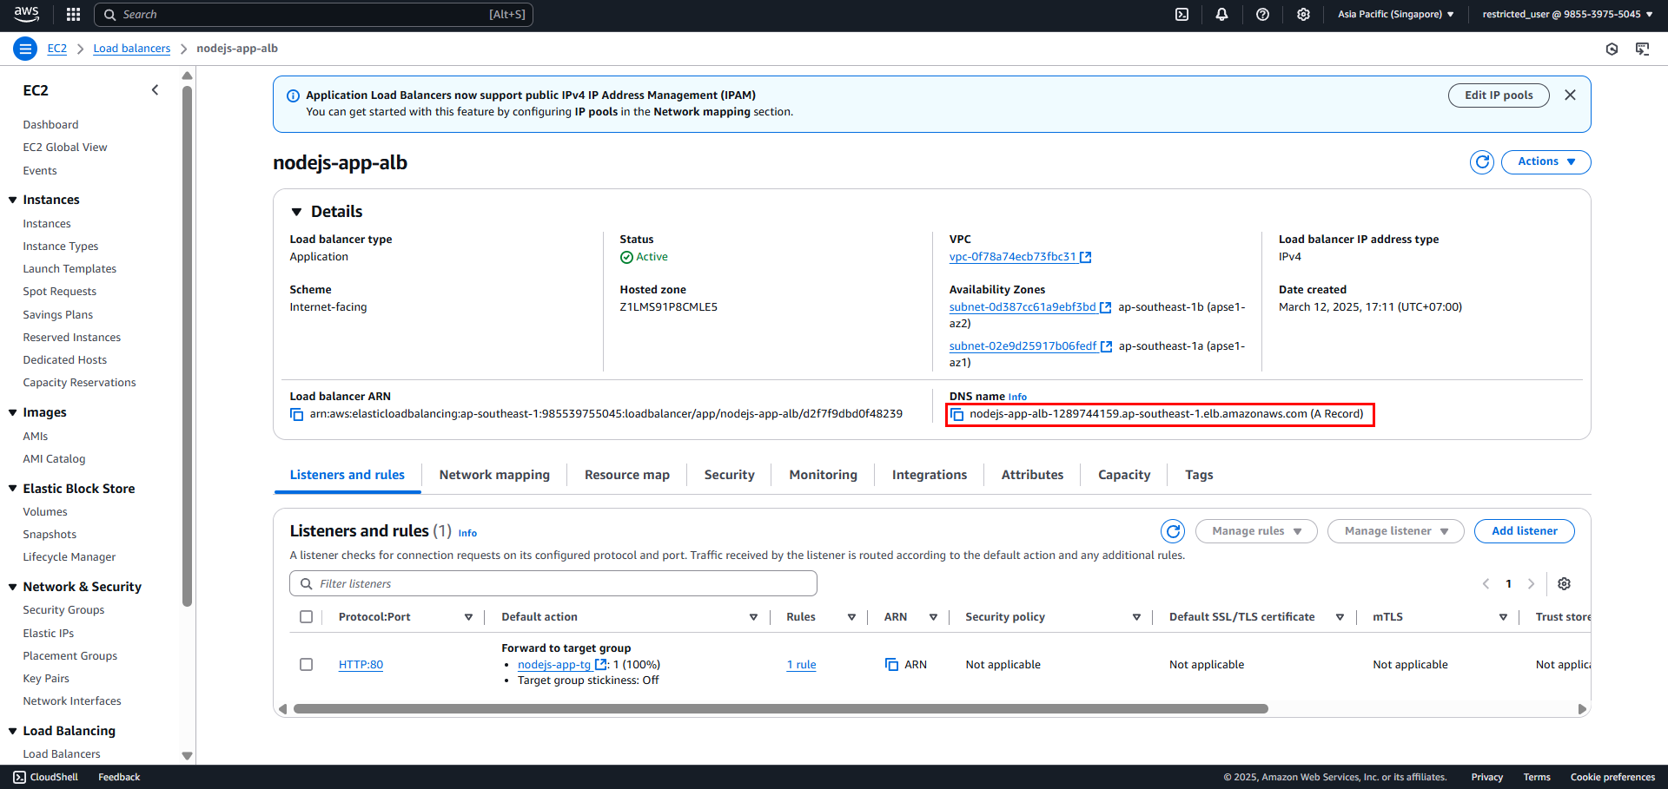Open the Actions dropdown
1668x789 pixels.
point(1546,162)
